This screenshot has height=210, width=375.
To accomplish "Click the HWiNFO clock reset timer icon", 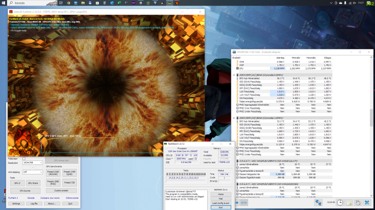I will (340, 203).
